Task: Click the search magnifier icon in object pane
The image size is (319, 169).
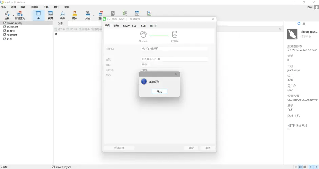Action: click(x=280, y=29)
